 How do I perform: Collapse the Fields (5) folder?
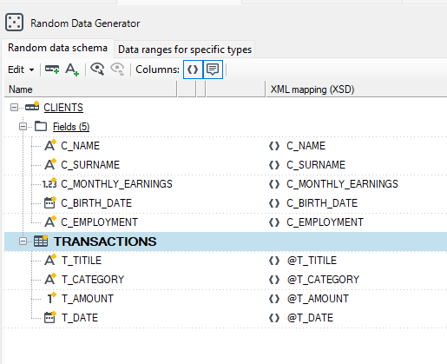pyautogui.click(x=23, y=127)
